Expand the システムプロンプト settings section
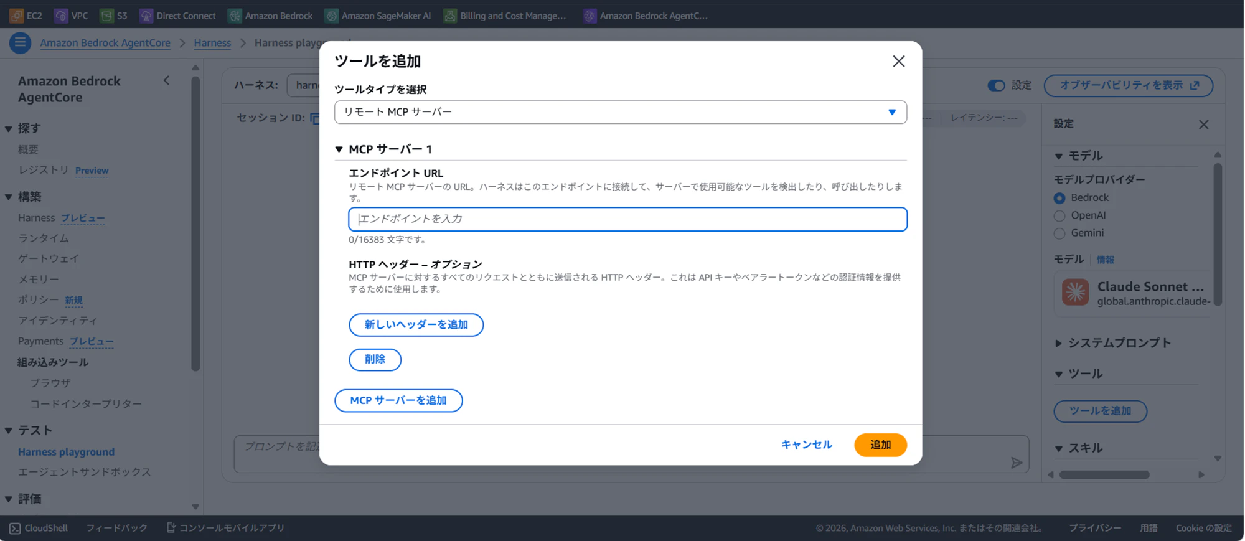Image resolution: width=1245 pixels, height=541 pixels. pyautogui.click(x=1058, y=343)
